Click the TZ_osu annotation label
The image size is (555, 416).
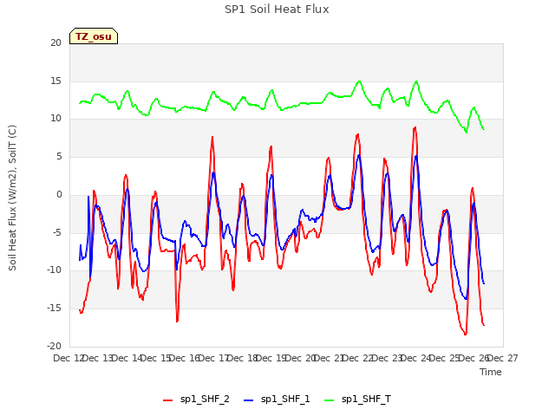[94, 36]
